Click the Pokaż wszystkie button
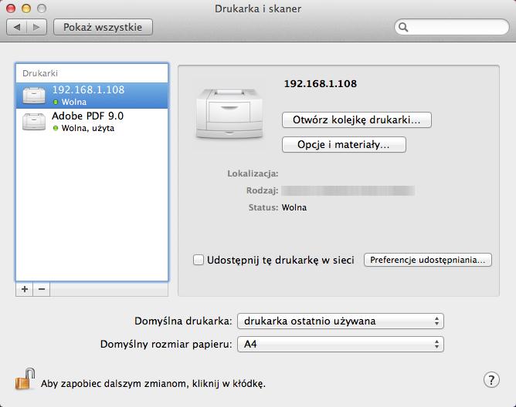Viewport: 516px width, 407px height. point(103,27)
